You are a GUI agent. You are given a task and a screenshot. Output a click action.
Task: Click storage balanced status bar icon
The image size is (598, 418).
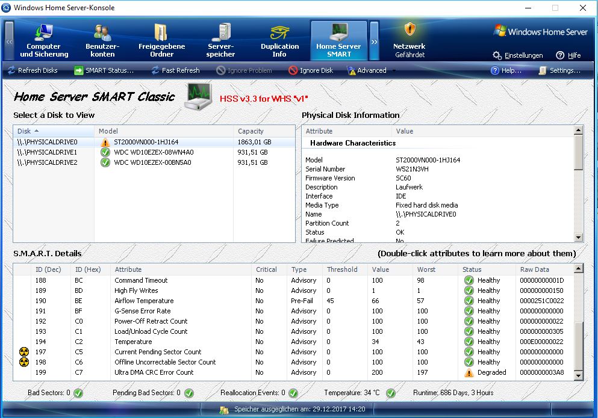[224, 410]
